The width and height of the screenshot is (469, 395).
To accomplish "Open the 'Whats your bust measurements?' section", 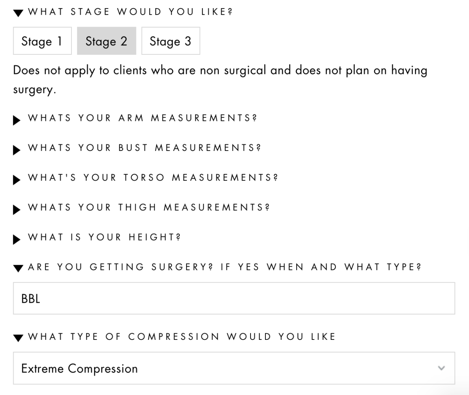I will coord(144,148).
